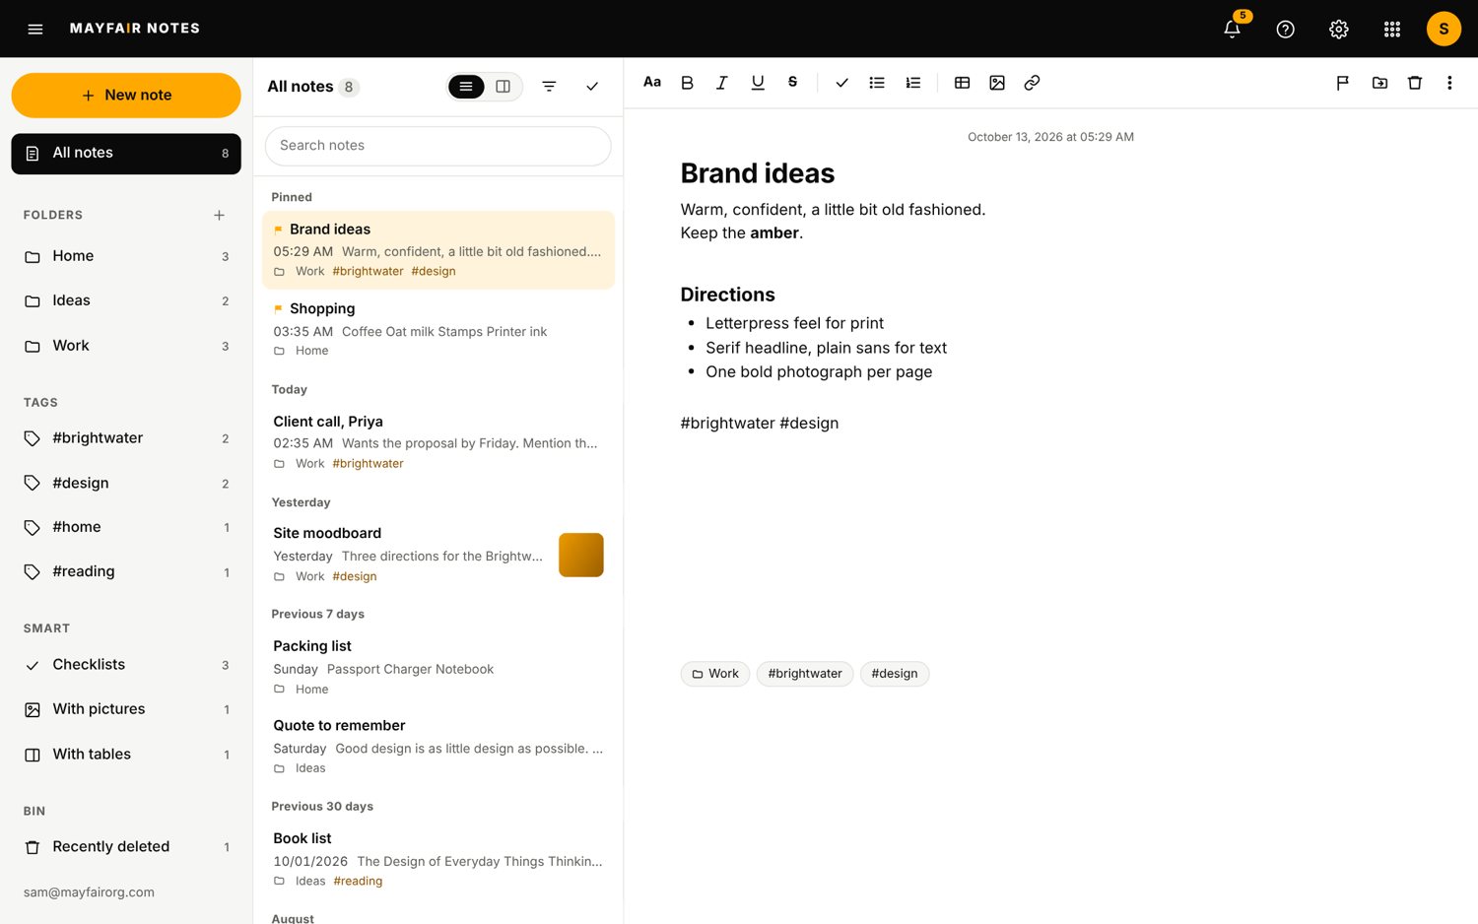Open the Checklists smart list
The height and width of the screenshot is (924, 1478).
click(x=126, y=665)
